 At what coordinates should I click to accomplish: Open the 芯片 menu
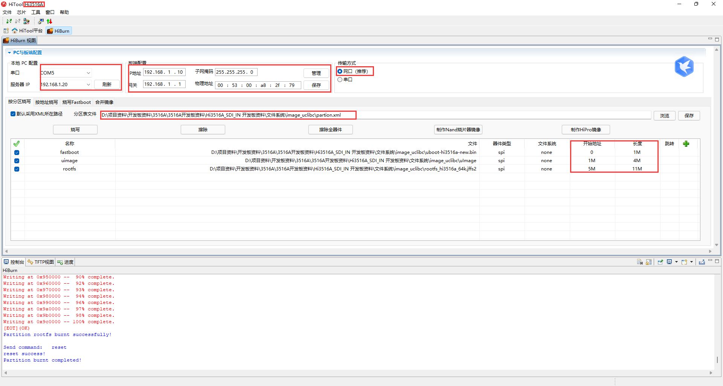tap(21, 12)
